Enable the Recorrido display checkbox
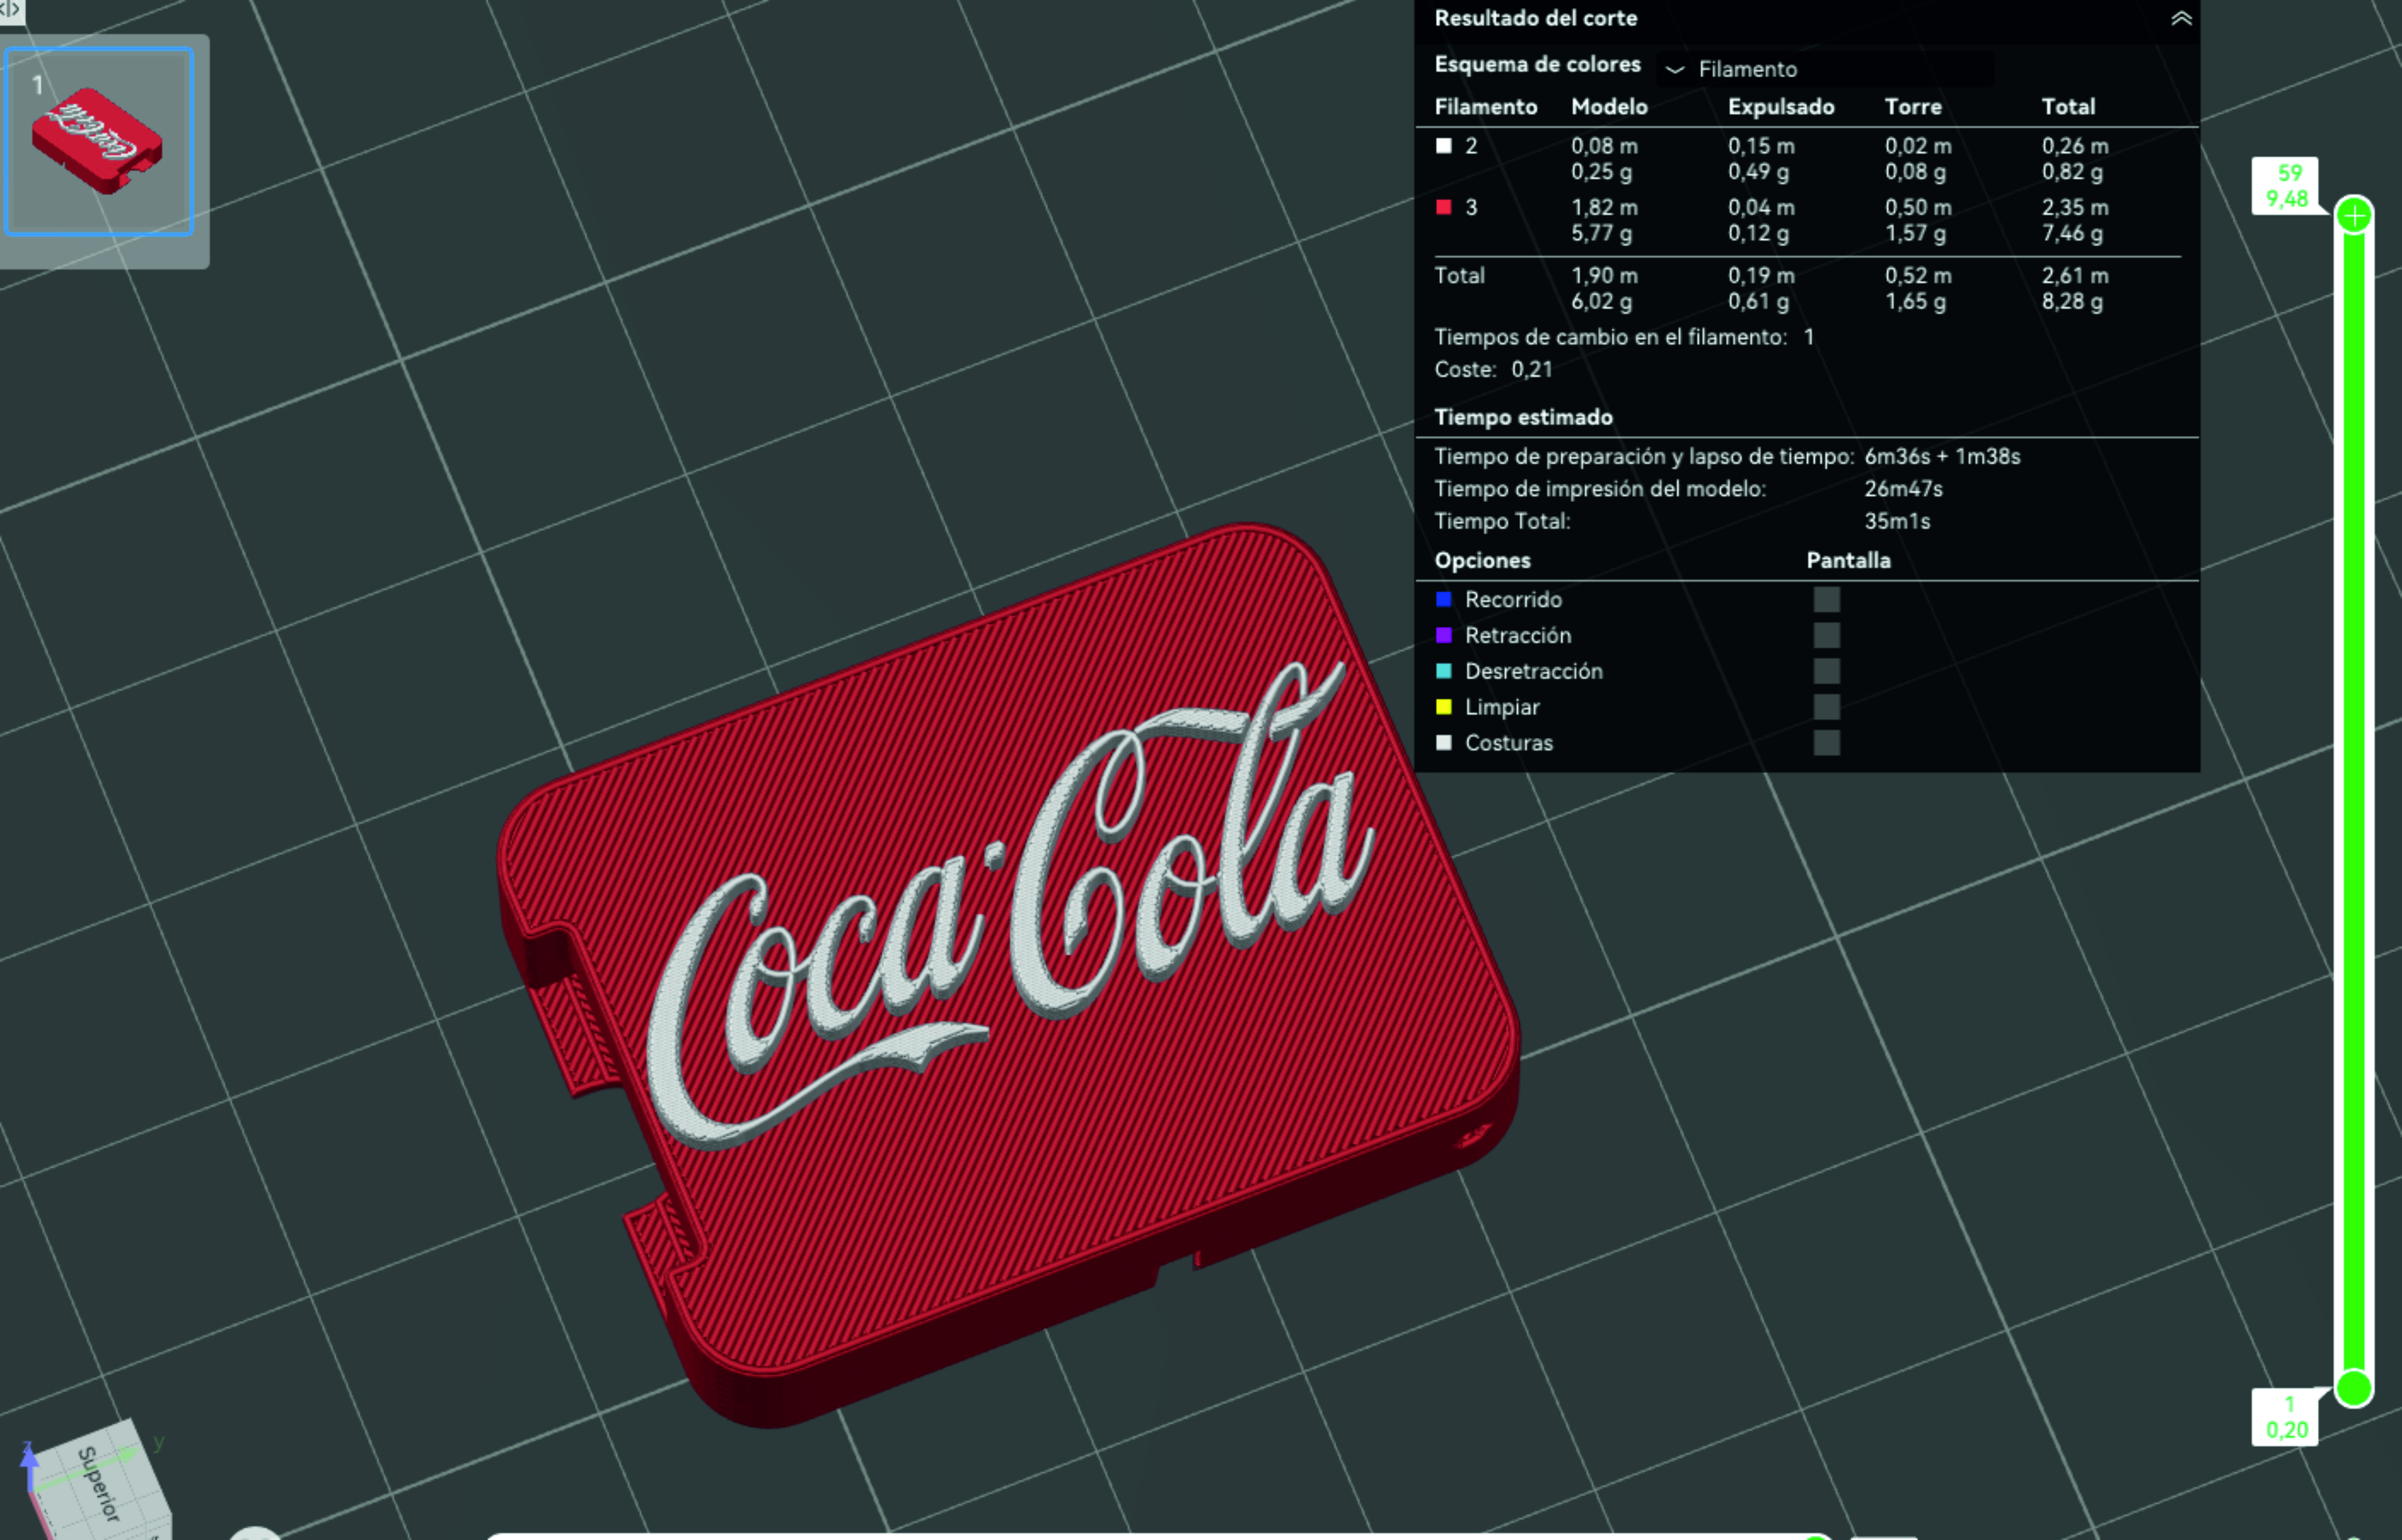This screenshot has width=2402, height=1540. pyautogui.click(x=1826, y=600)
